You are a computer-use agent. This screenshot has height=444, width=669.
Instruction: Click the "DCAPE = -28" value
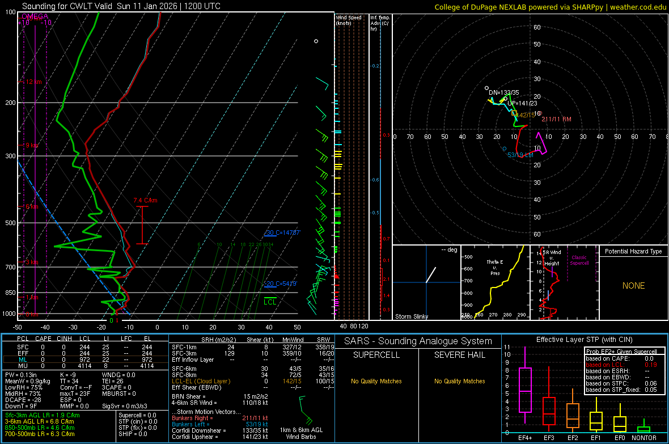click(22, 400)
